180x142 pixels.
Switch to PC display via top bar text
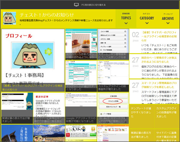(94, 5)
